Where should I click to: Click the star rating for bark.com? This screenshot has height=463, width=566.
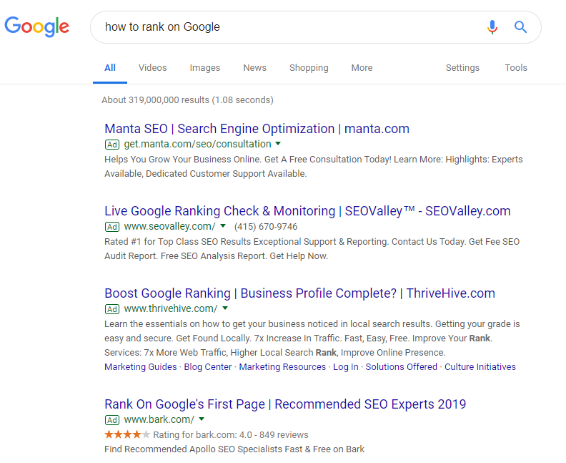[127, 434]
